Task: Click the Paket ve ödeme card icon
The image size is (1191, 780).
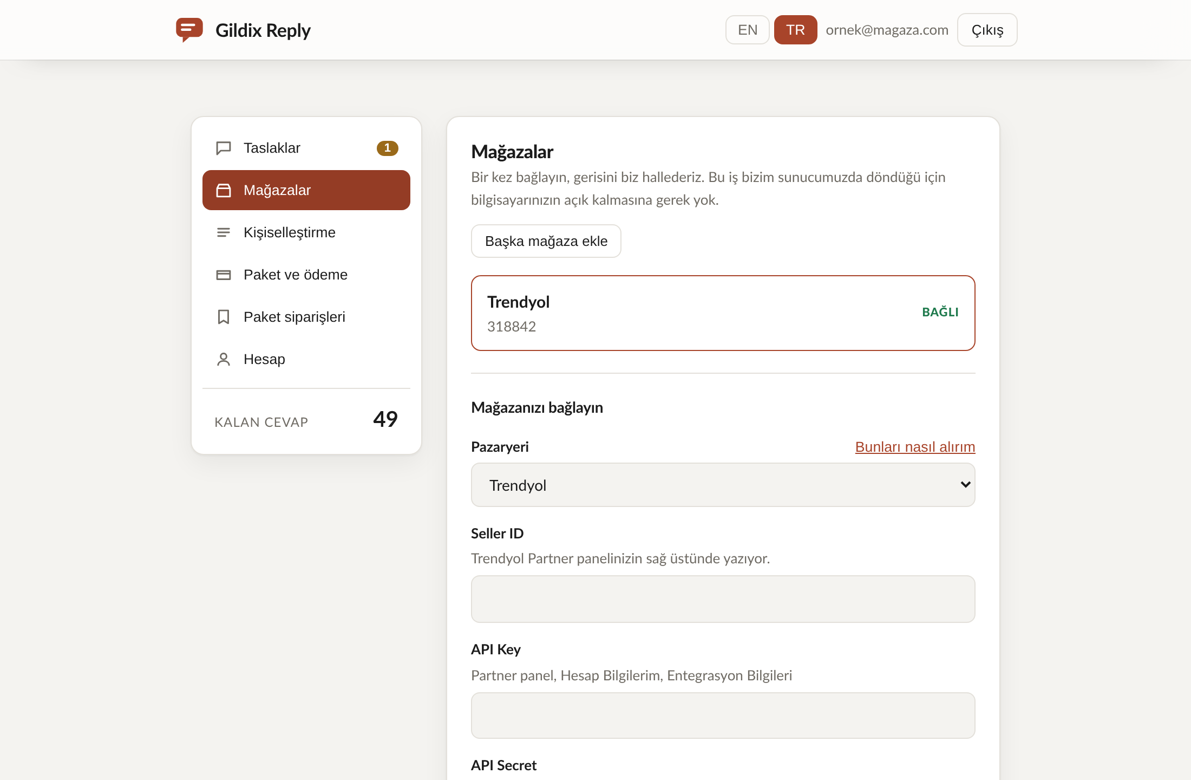Action: click(x=224, y=275)
